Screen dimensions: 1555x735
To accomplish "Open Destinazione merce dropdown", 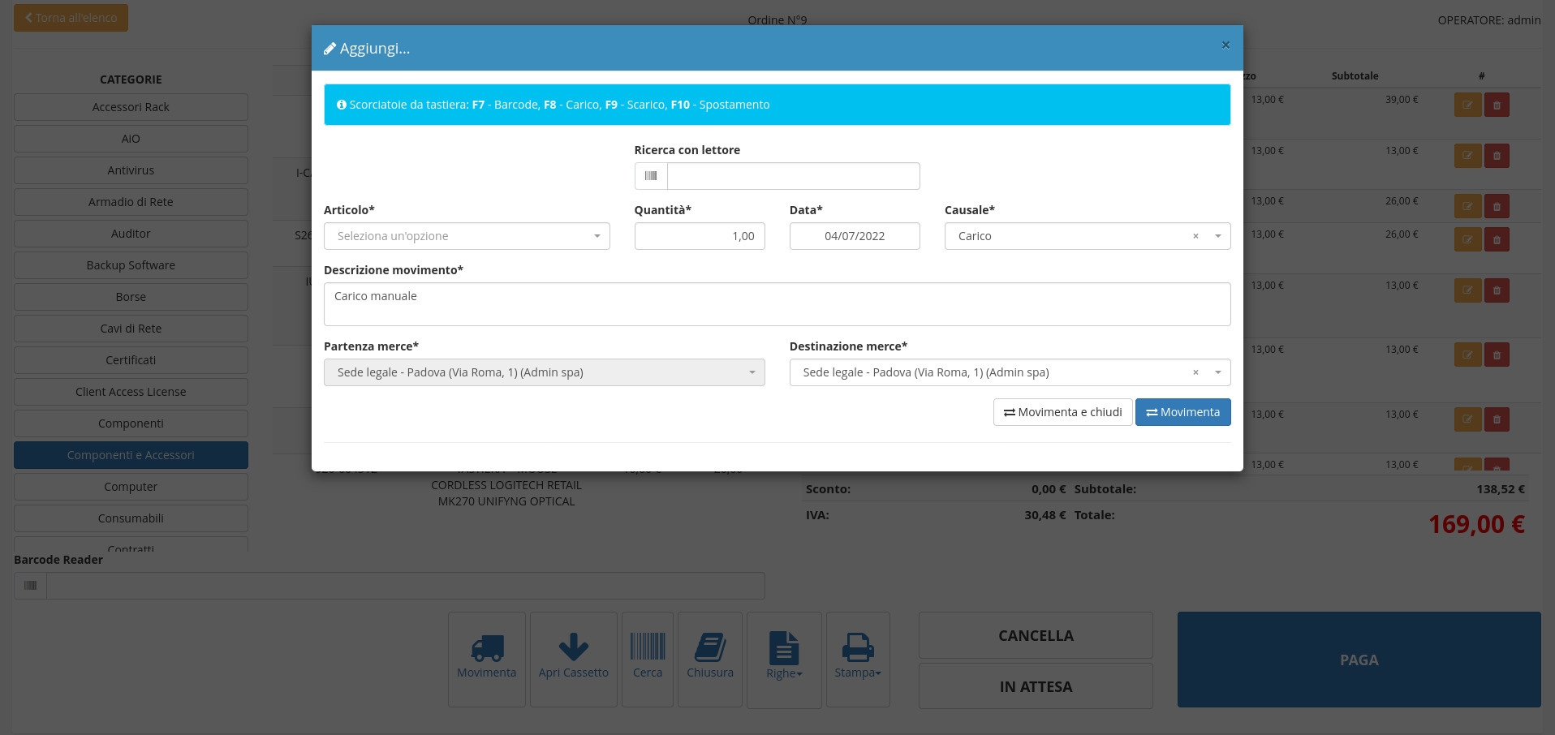I will pyautogui.click(x=1217, y=372).
